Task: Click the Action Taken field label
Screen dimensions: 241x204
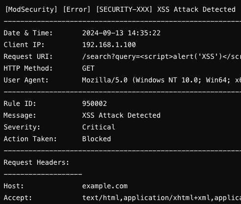Action: tap(30, 139)
